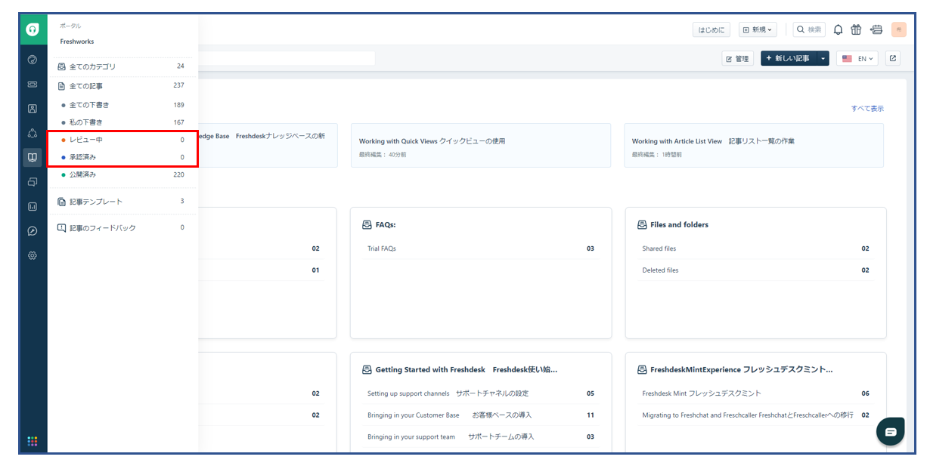The height and width of the screenshot is (472, 927).
Task: Click the はじめに button
Action: point(712,29)
